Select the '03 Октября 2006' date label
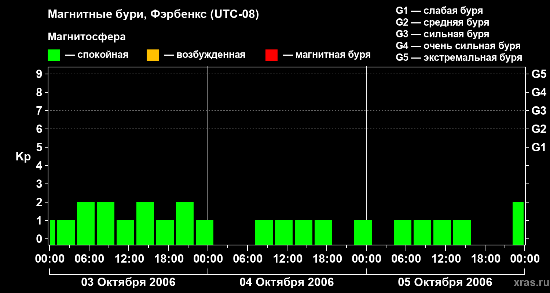Image resolution: width=550 pixels, height=293 pixels. pyautogui.click(x=128, y=282)
